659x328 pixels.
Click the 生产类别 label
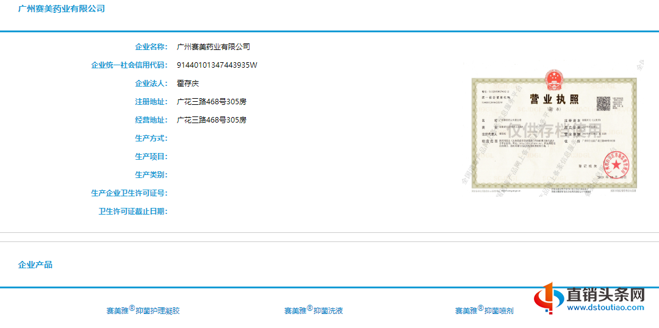point(151,175)
